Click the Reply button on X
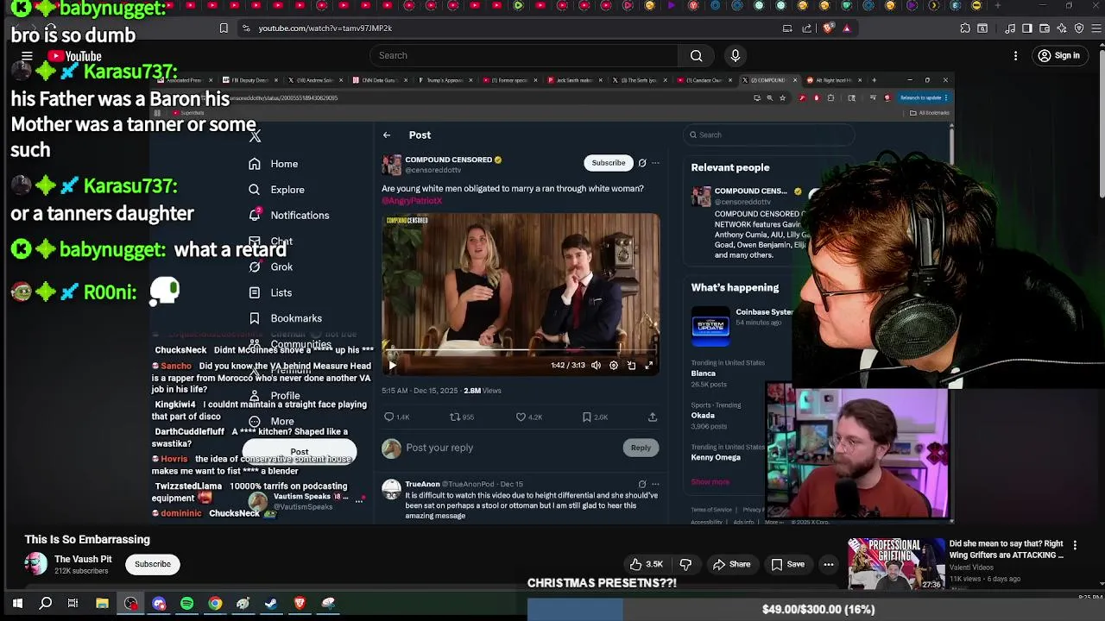 point(641,448)
